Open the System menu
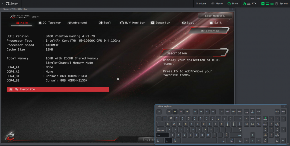Viewport: 290px width, 146px height. pos(274,3)
